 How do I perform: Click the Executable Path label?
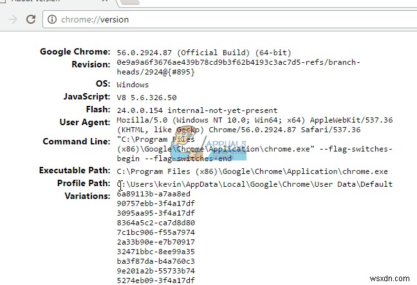click(75, 170)
